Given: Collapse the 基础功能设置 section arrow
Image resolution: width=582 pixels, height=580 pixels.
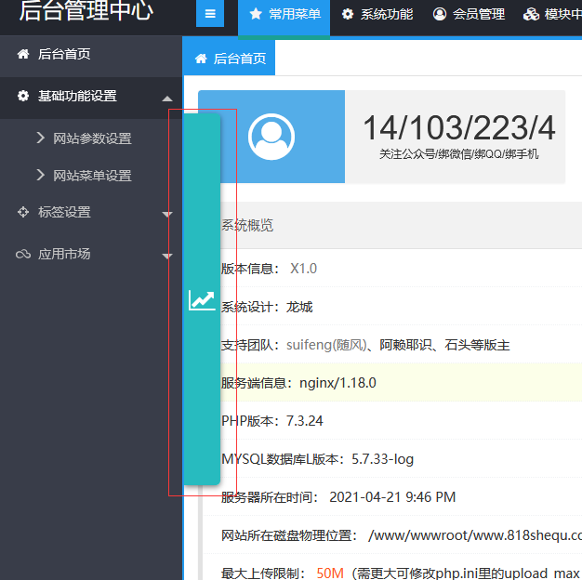Looking at the screenshot, I should (x=166, y=98).
